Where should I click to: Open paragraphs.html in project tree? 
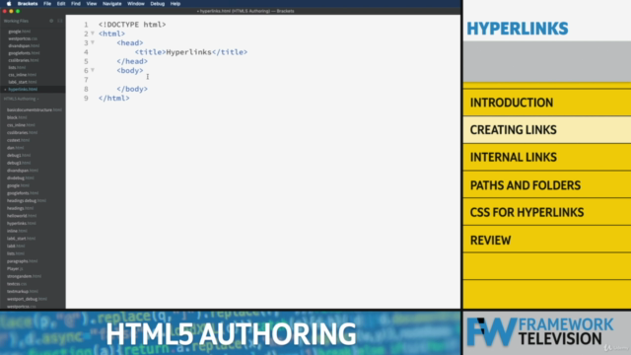(x=23, y=261)
